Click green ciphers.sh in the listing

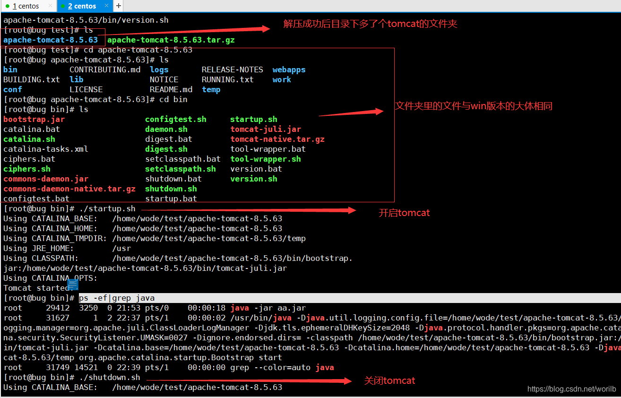[27, 169]
